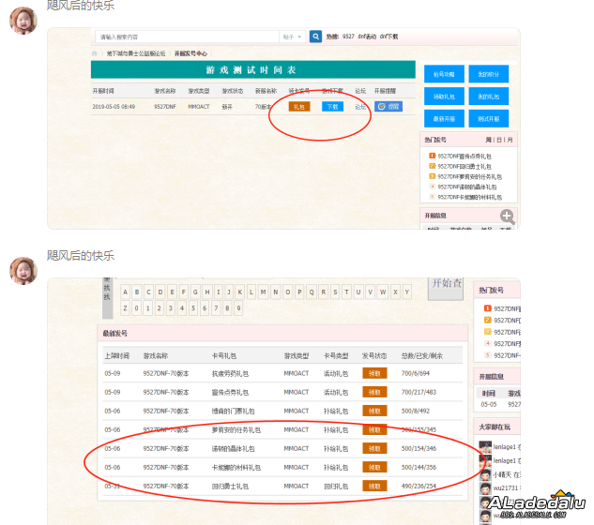Click the blue 下载 button
This screenshot has width=594, height=525.
[332, 107]
